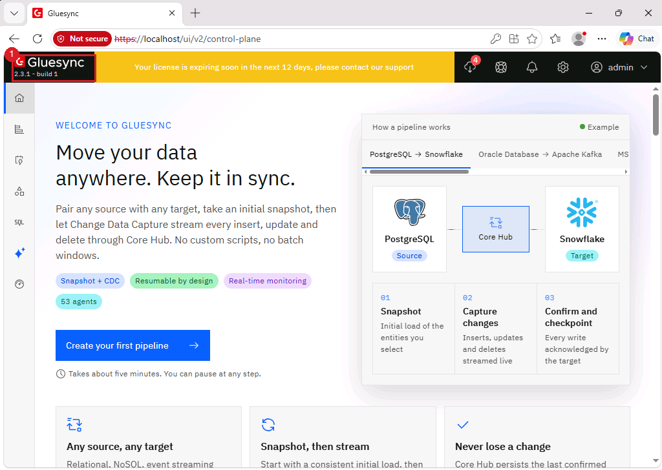Open browser more options menu
The width and height of the screenshot is (662, 470).
(x=602, y=39)
